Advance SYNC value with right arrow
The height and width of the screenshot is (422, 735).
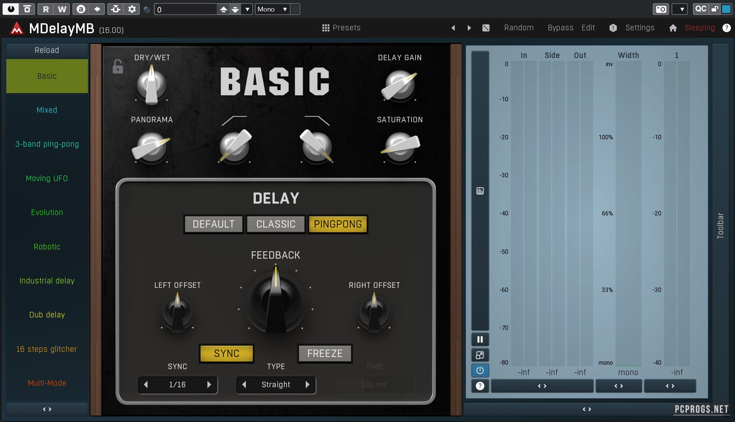coord(209,385)
